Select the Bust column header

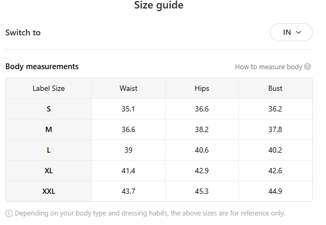(275, 88)
